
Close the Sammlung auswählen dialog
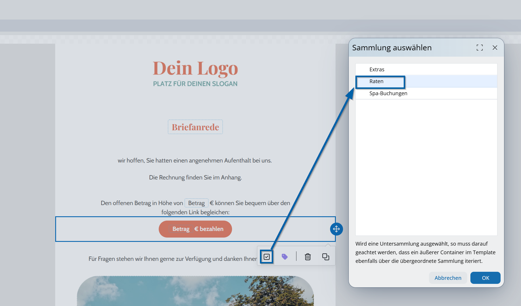coord(495,48)
